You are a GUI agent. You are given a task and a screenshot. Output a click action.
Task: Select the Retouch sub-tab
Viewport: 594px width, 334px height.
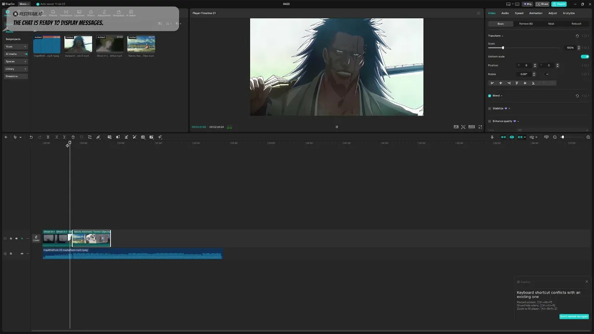(576, 24)
